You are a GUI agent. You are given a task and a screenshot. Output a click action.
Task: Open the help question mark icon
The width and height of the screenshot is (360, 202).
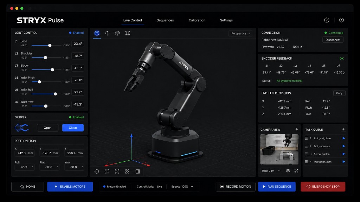click(327, 20)
